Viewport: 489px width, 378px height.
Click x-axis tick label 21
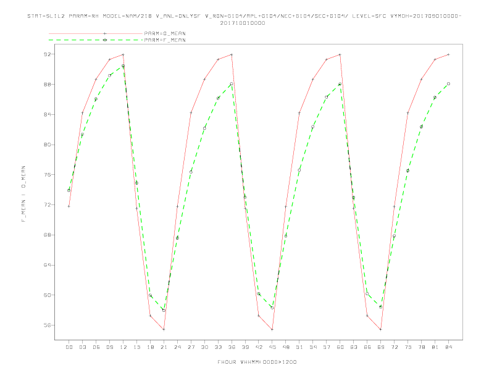[x=164, y=347]
